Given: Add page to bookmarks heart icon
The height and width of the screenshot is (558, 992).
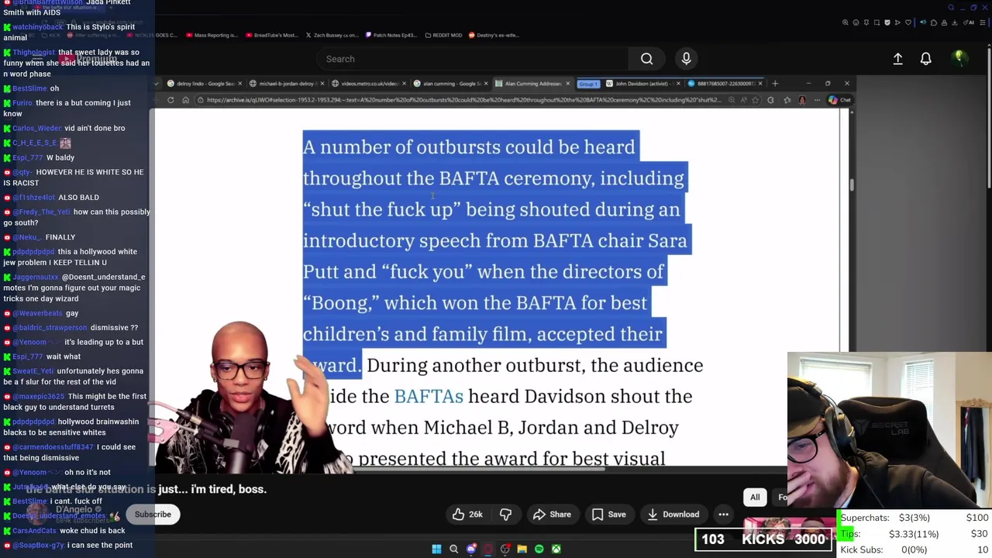Looking at the screenshot, I should point(908,22).
